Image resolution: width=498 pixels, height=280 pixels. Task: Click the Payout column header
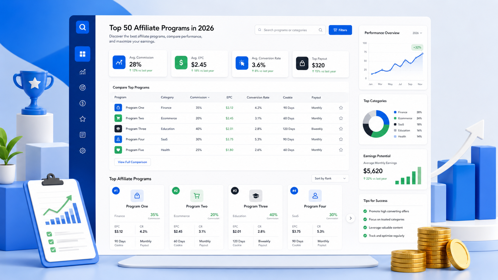pos(316,97)
